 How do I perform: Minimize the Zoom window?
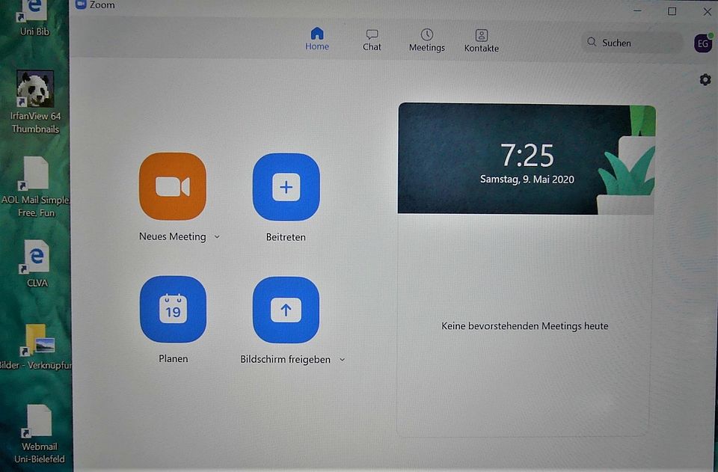[x=637, y=10]
